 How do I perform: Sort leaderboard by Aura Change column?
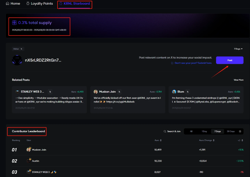(x=207, y=140)
